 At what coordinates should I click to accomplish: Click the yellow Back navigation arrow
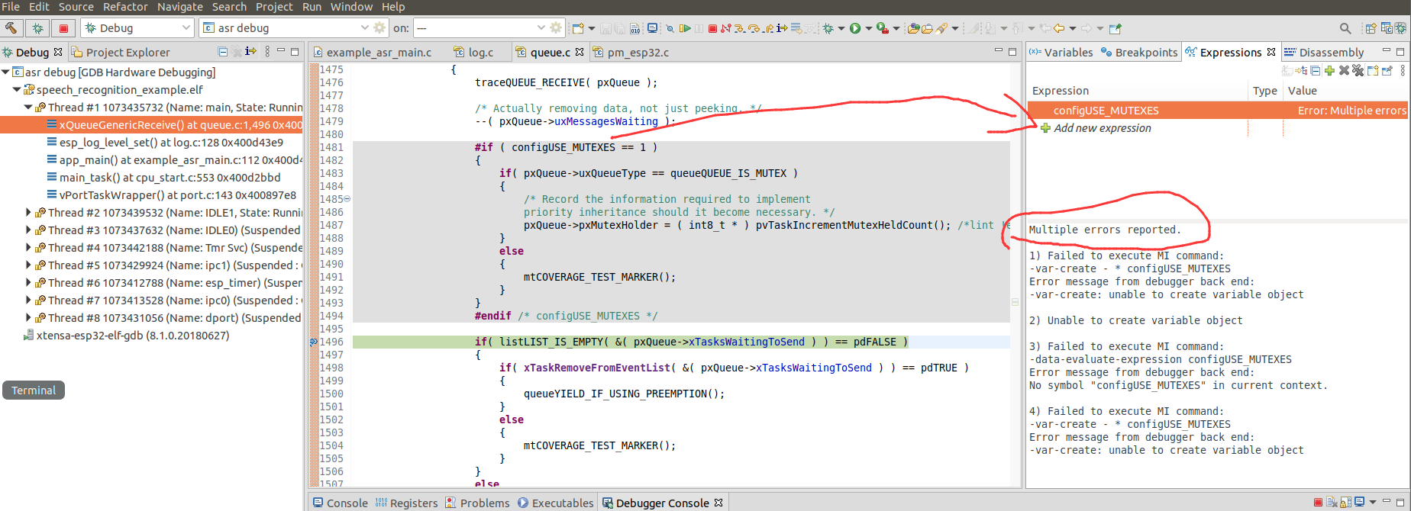coord(1059,28)
